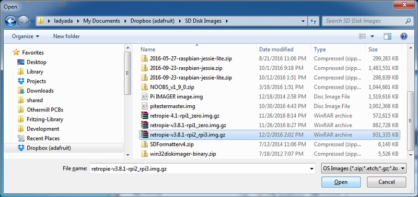The width and height of the screenshot is (418, 197).
Task: Open the File name history dropdown arrow
Action: click(311, 168)
